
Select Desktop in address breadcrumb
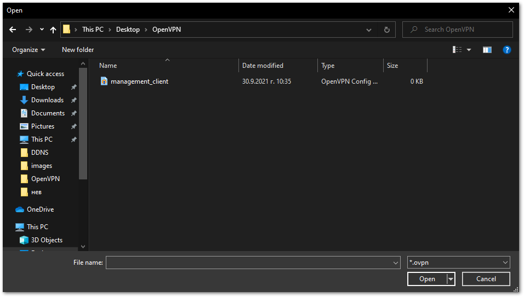click(128, 30)
